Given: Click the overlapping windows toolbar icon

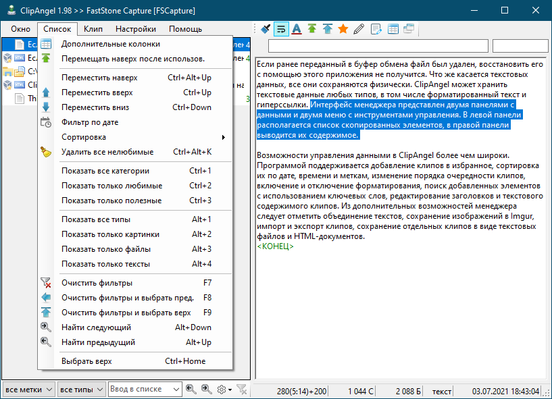Looking at the screenshot, I should click(x=408, y=29).
